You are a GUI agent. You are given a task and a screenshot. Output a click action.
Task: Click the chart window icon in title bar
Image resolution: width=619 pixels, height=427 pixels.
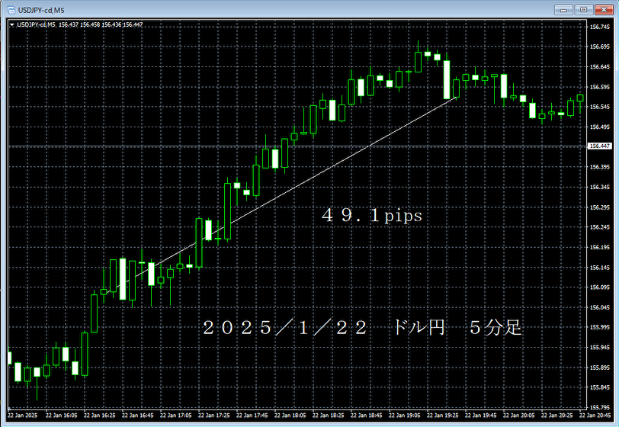11,10
